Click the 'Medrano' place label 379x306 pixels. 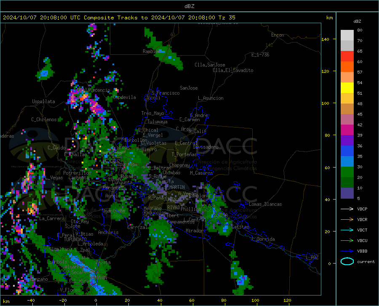click(x=152, y=208)
